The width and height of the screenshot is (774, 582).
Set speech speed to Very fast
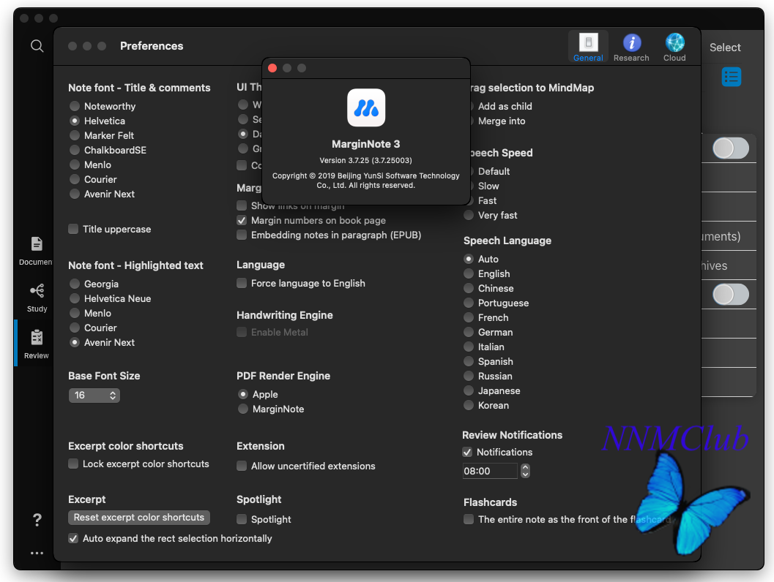[469, 216]
